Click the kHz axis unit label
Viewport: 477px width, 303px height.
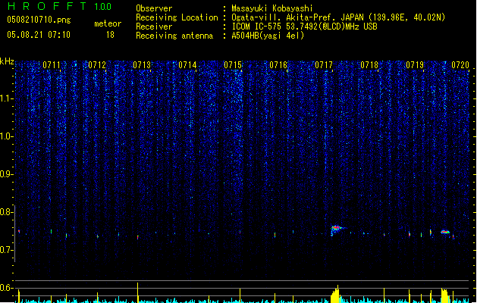[x=7, y=61]
